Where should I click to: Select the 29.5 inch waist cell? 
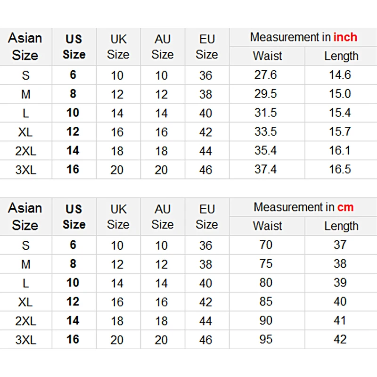click(x=266, y=94)
